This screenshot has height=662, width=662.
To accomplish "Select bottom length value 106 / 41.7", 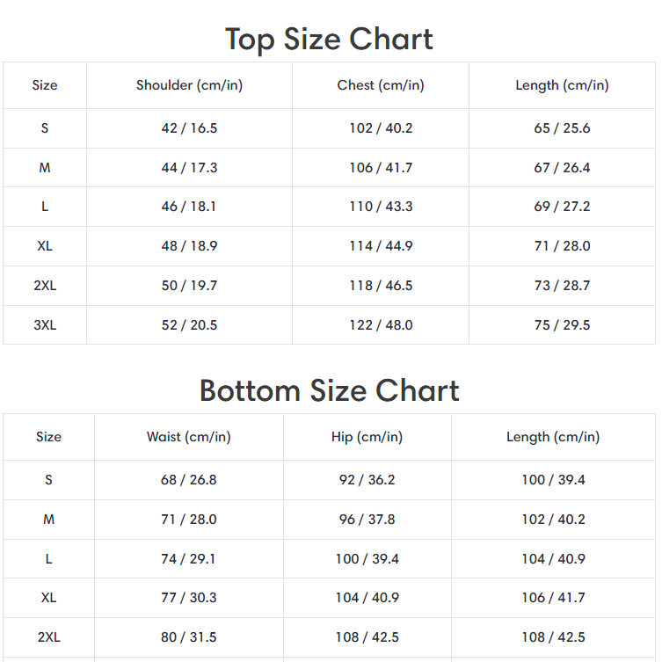I will click(553, 598).
